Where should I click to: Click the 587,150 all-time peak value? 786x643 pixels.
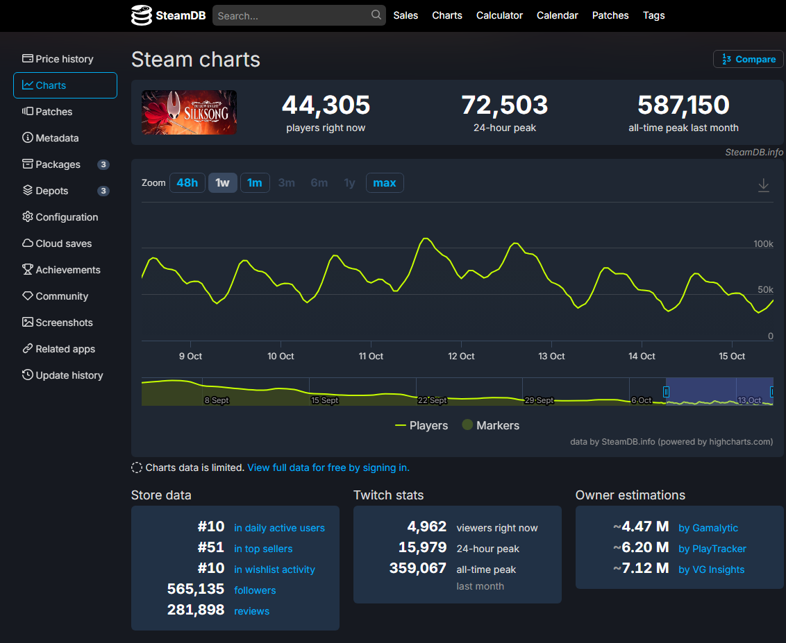point(683,105)
